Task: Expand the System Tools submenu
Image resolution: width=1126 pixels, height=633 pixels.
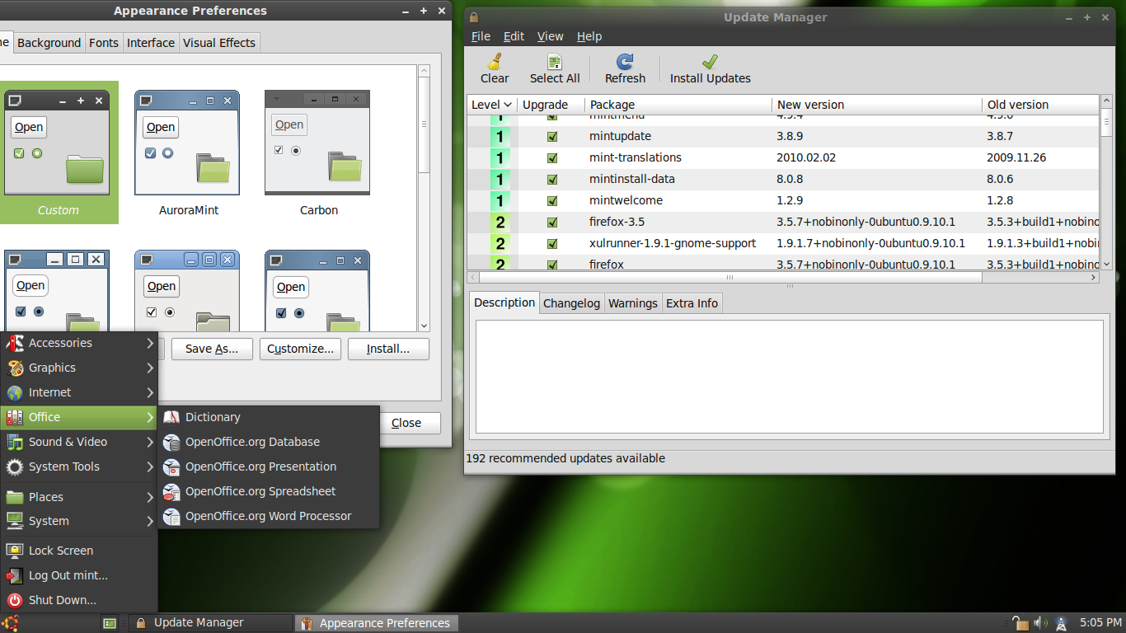Action: [x=79, y=467]
